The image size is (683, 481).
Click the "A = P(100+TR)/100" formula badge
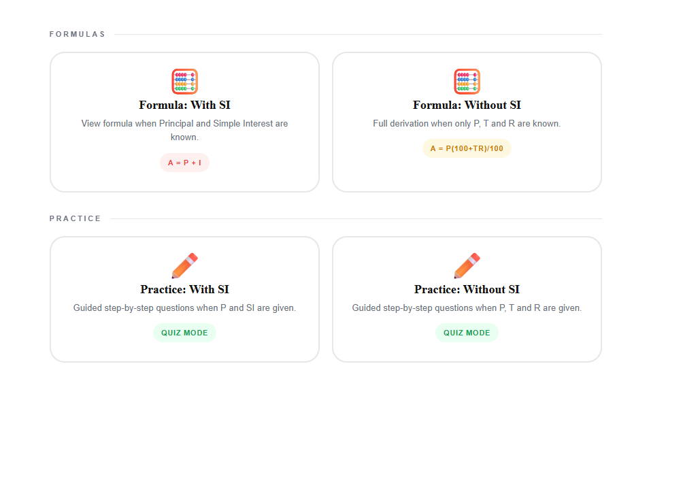click(x=467, y=148)
